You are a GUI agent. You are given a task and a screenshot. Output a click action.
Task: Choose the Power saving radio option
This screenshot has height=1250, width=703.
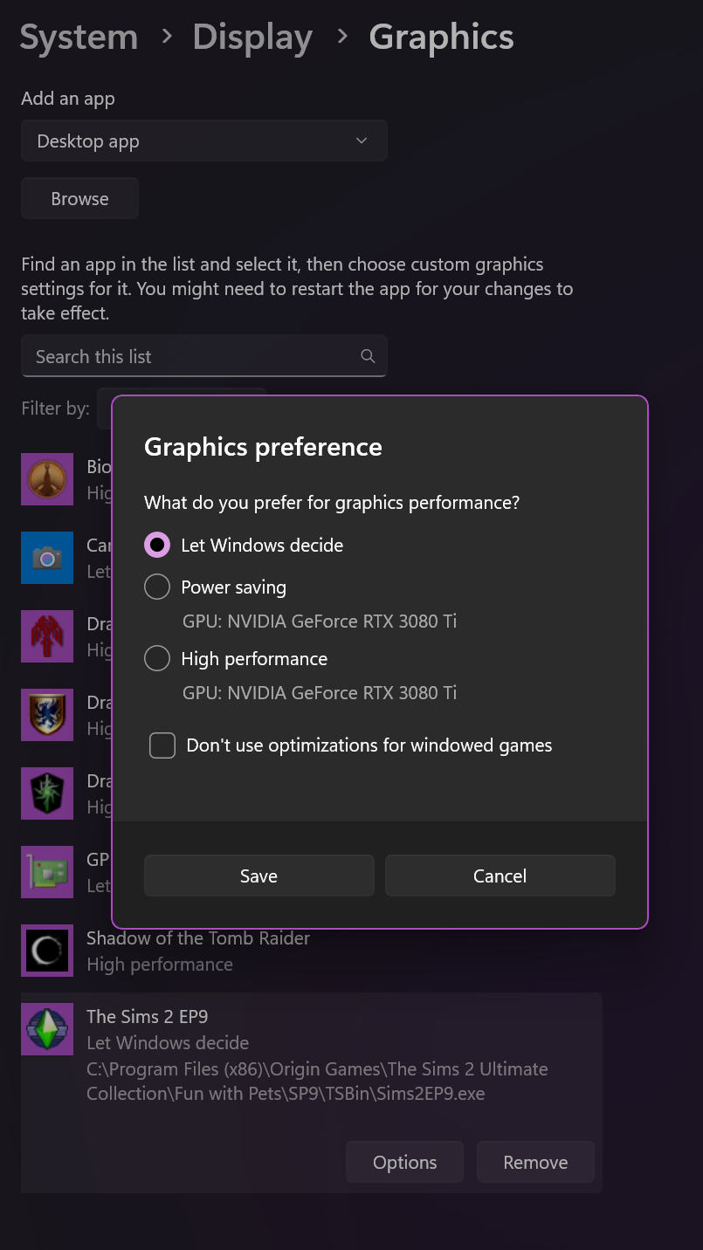click(x=157, y=587)
